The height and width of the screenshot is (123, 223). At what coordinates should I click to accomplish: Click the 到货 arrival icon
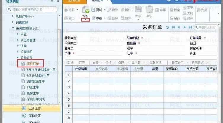(x=198, y=10)
